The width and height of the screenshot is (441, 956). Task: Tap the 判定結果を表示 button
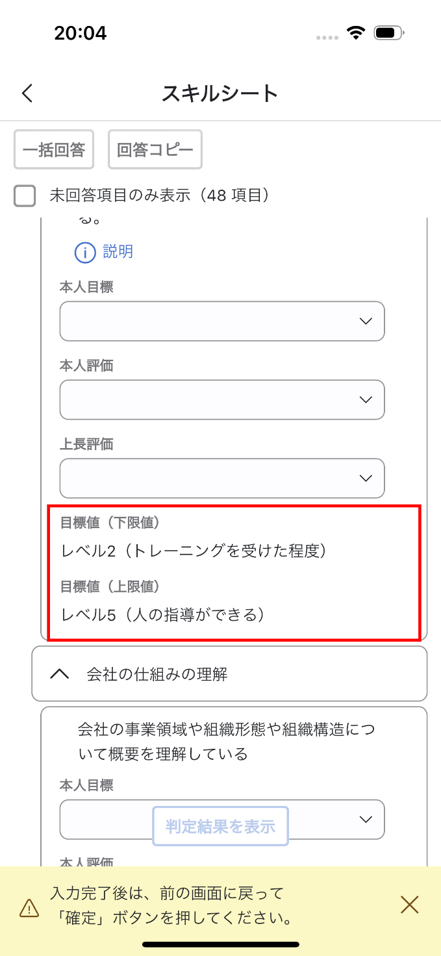click(220, 826)
